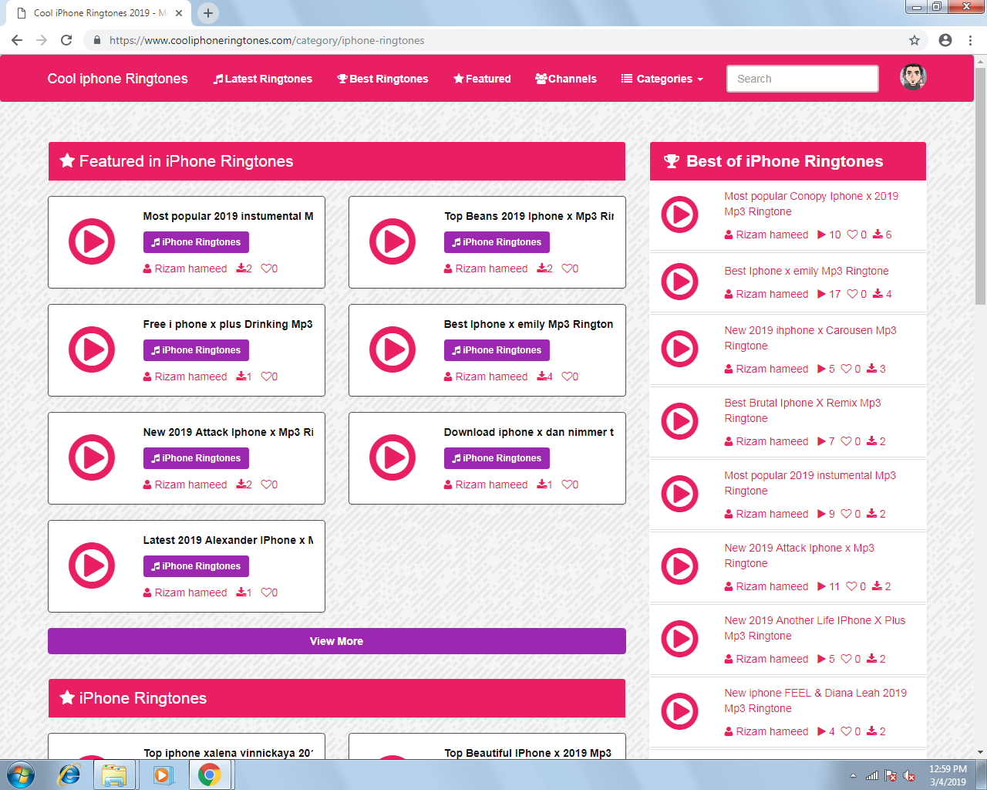Click iPhone Ringtones tag on 'Most popular 2019 instumental' card

click(x=196, y=242)
